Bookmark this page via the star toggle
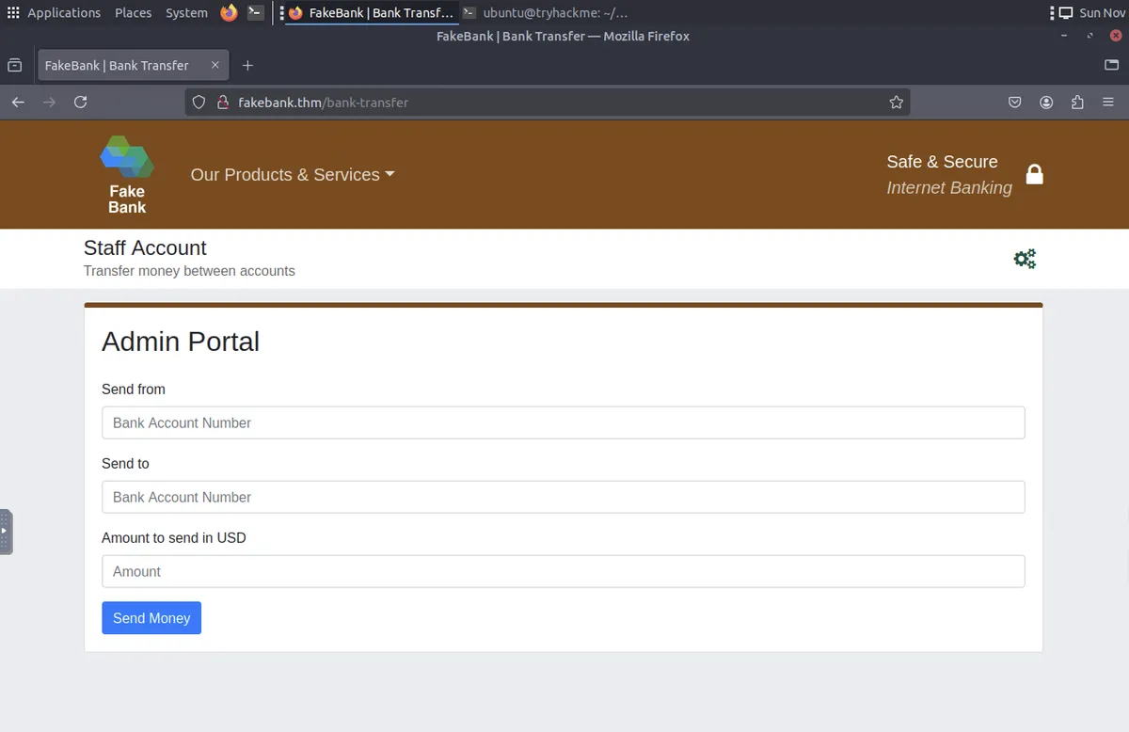Image resolution: width=1129 pixels, height=732 pixels. click(x=896, y=102)
